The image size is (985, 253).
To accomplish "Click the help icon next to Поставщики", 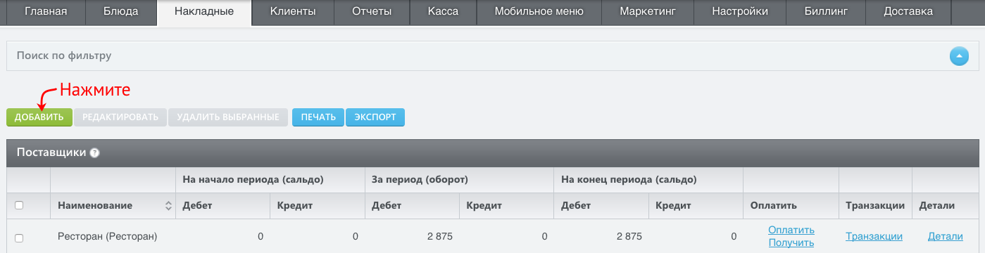I will pos(94,153).
